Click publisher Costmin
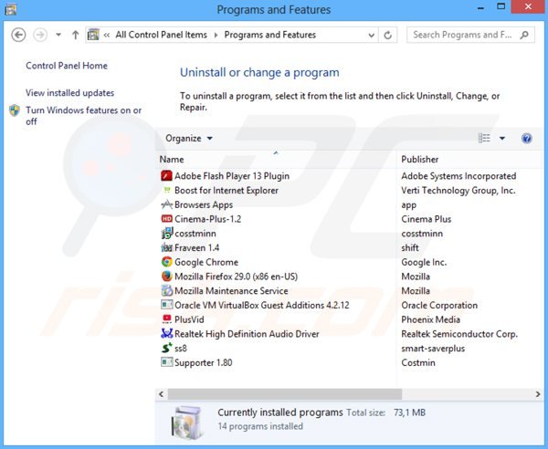Image resolution: width=548 pixels, height=449 pixels. [x=418, y=362]
